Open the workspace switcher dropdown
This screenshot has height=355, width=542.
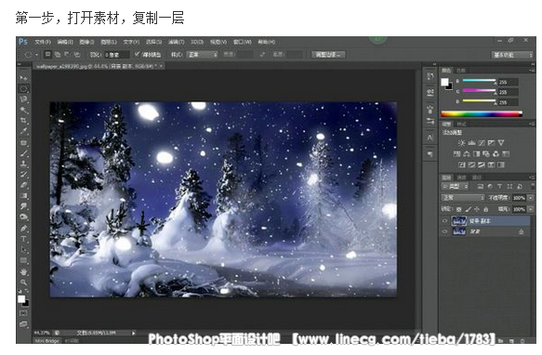[512, 55]
